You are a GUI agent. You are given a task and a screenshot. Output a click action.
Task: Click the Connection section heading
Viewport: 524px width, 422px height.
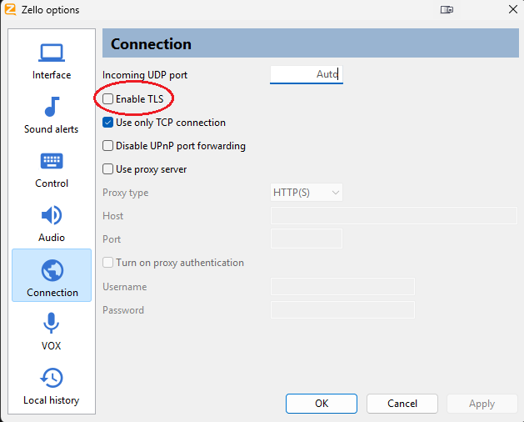(151, 44)
